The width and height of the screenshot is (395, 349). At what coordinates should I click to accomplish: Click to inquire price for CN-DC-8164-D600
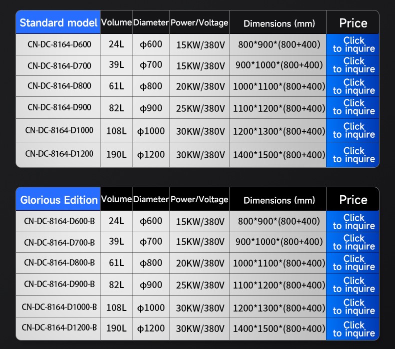tap(352, 44)
